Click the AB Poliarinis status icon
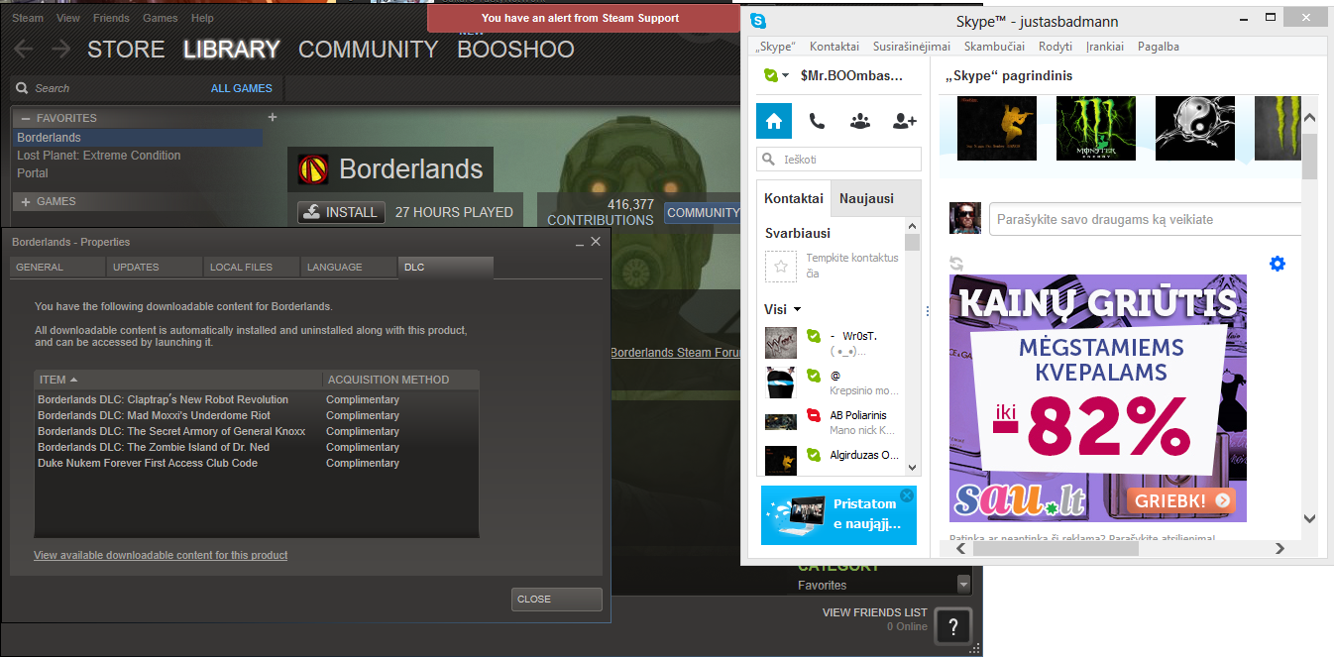Image resolution: width=1334 pixels, height=657 pixels. pyautogui.click(x=814, y=415)
